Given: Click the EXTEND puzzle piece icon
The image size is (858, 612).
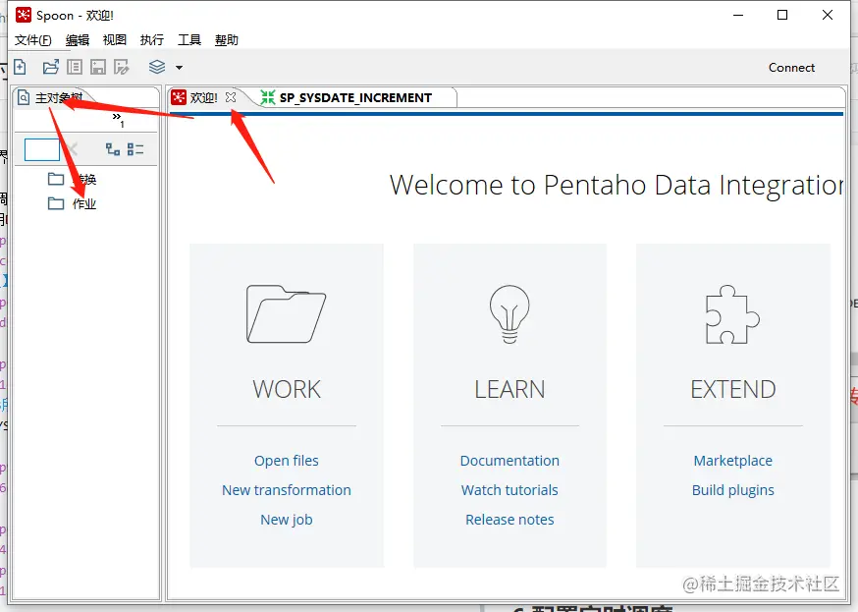Looking at the screenshot, I should 732,314.
